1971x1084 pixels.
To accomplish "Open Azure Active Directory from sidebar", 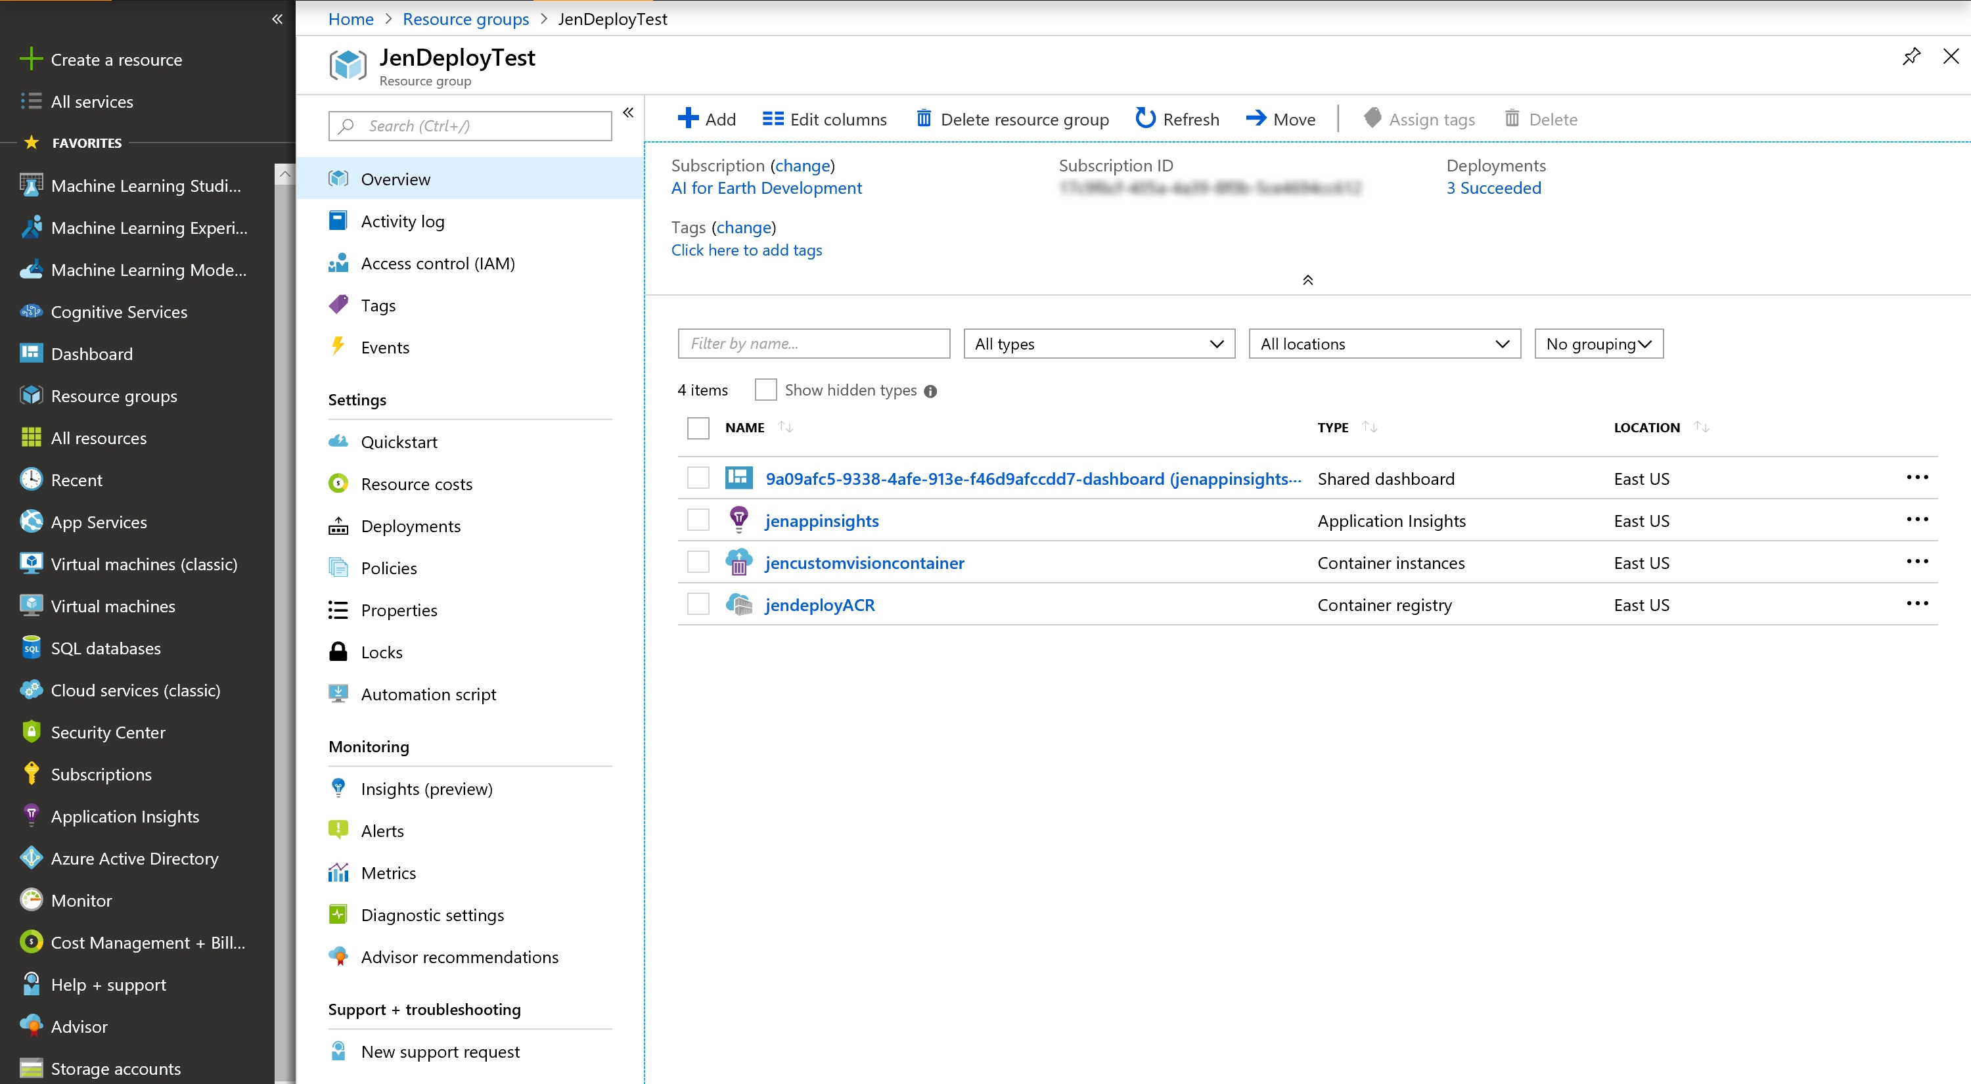I will 134,858.
